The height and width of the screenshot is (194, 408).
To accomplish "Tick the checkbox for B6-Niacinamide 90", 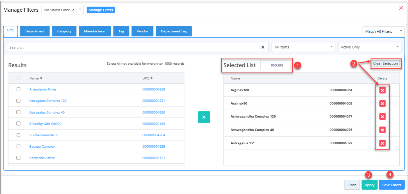I will [18, 135].
